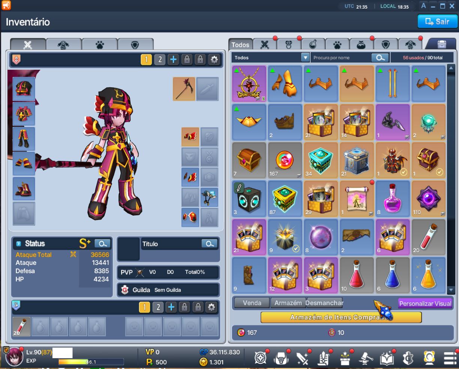Toggle the first equipment preset lock

187,60
